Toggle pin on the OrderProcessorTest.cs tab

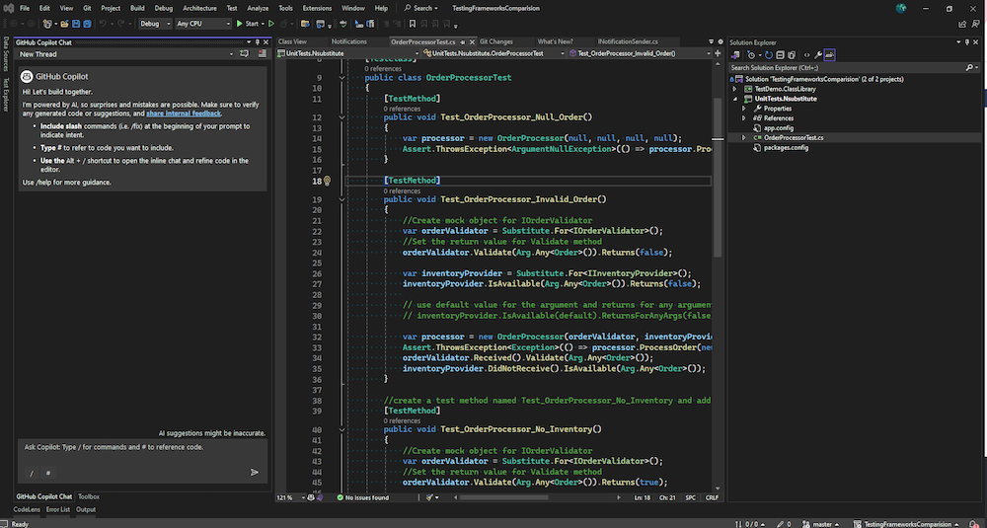pos(463,42)
